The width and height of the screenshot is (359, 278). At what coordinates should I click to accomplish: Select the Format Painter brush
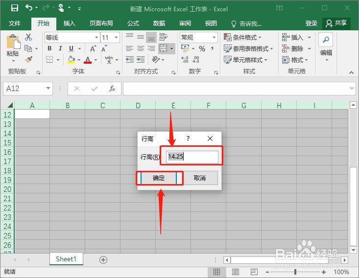(x=28, y=60)
